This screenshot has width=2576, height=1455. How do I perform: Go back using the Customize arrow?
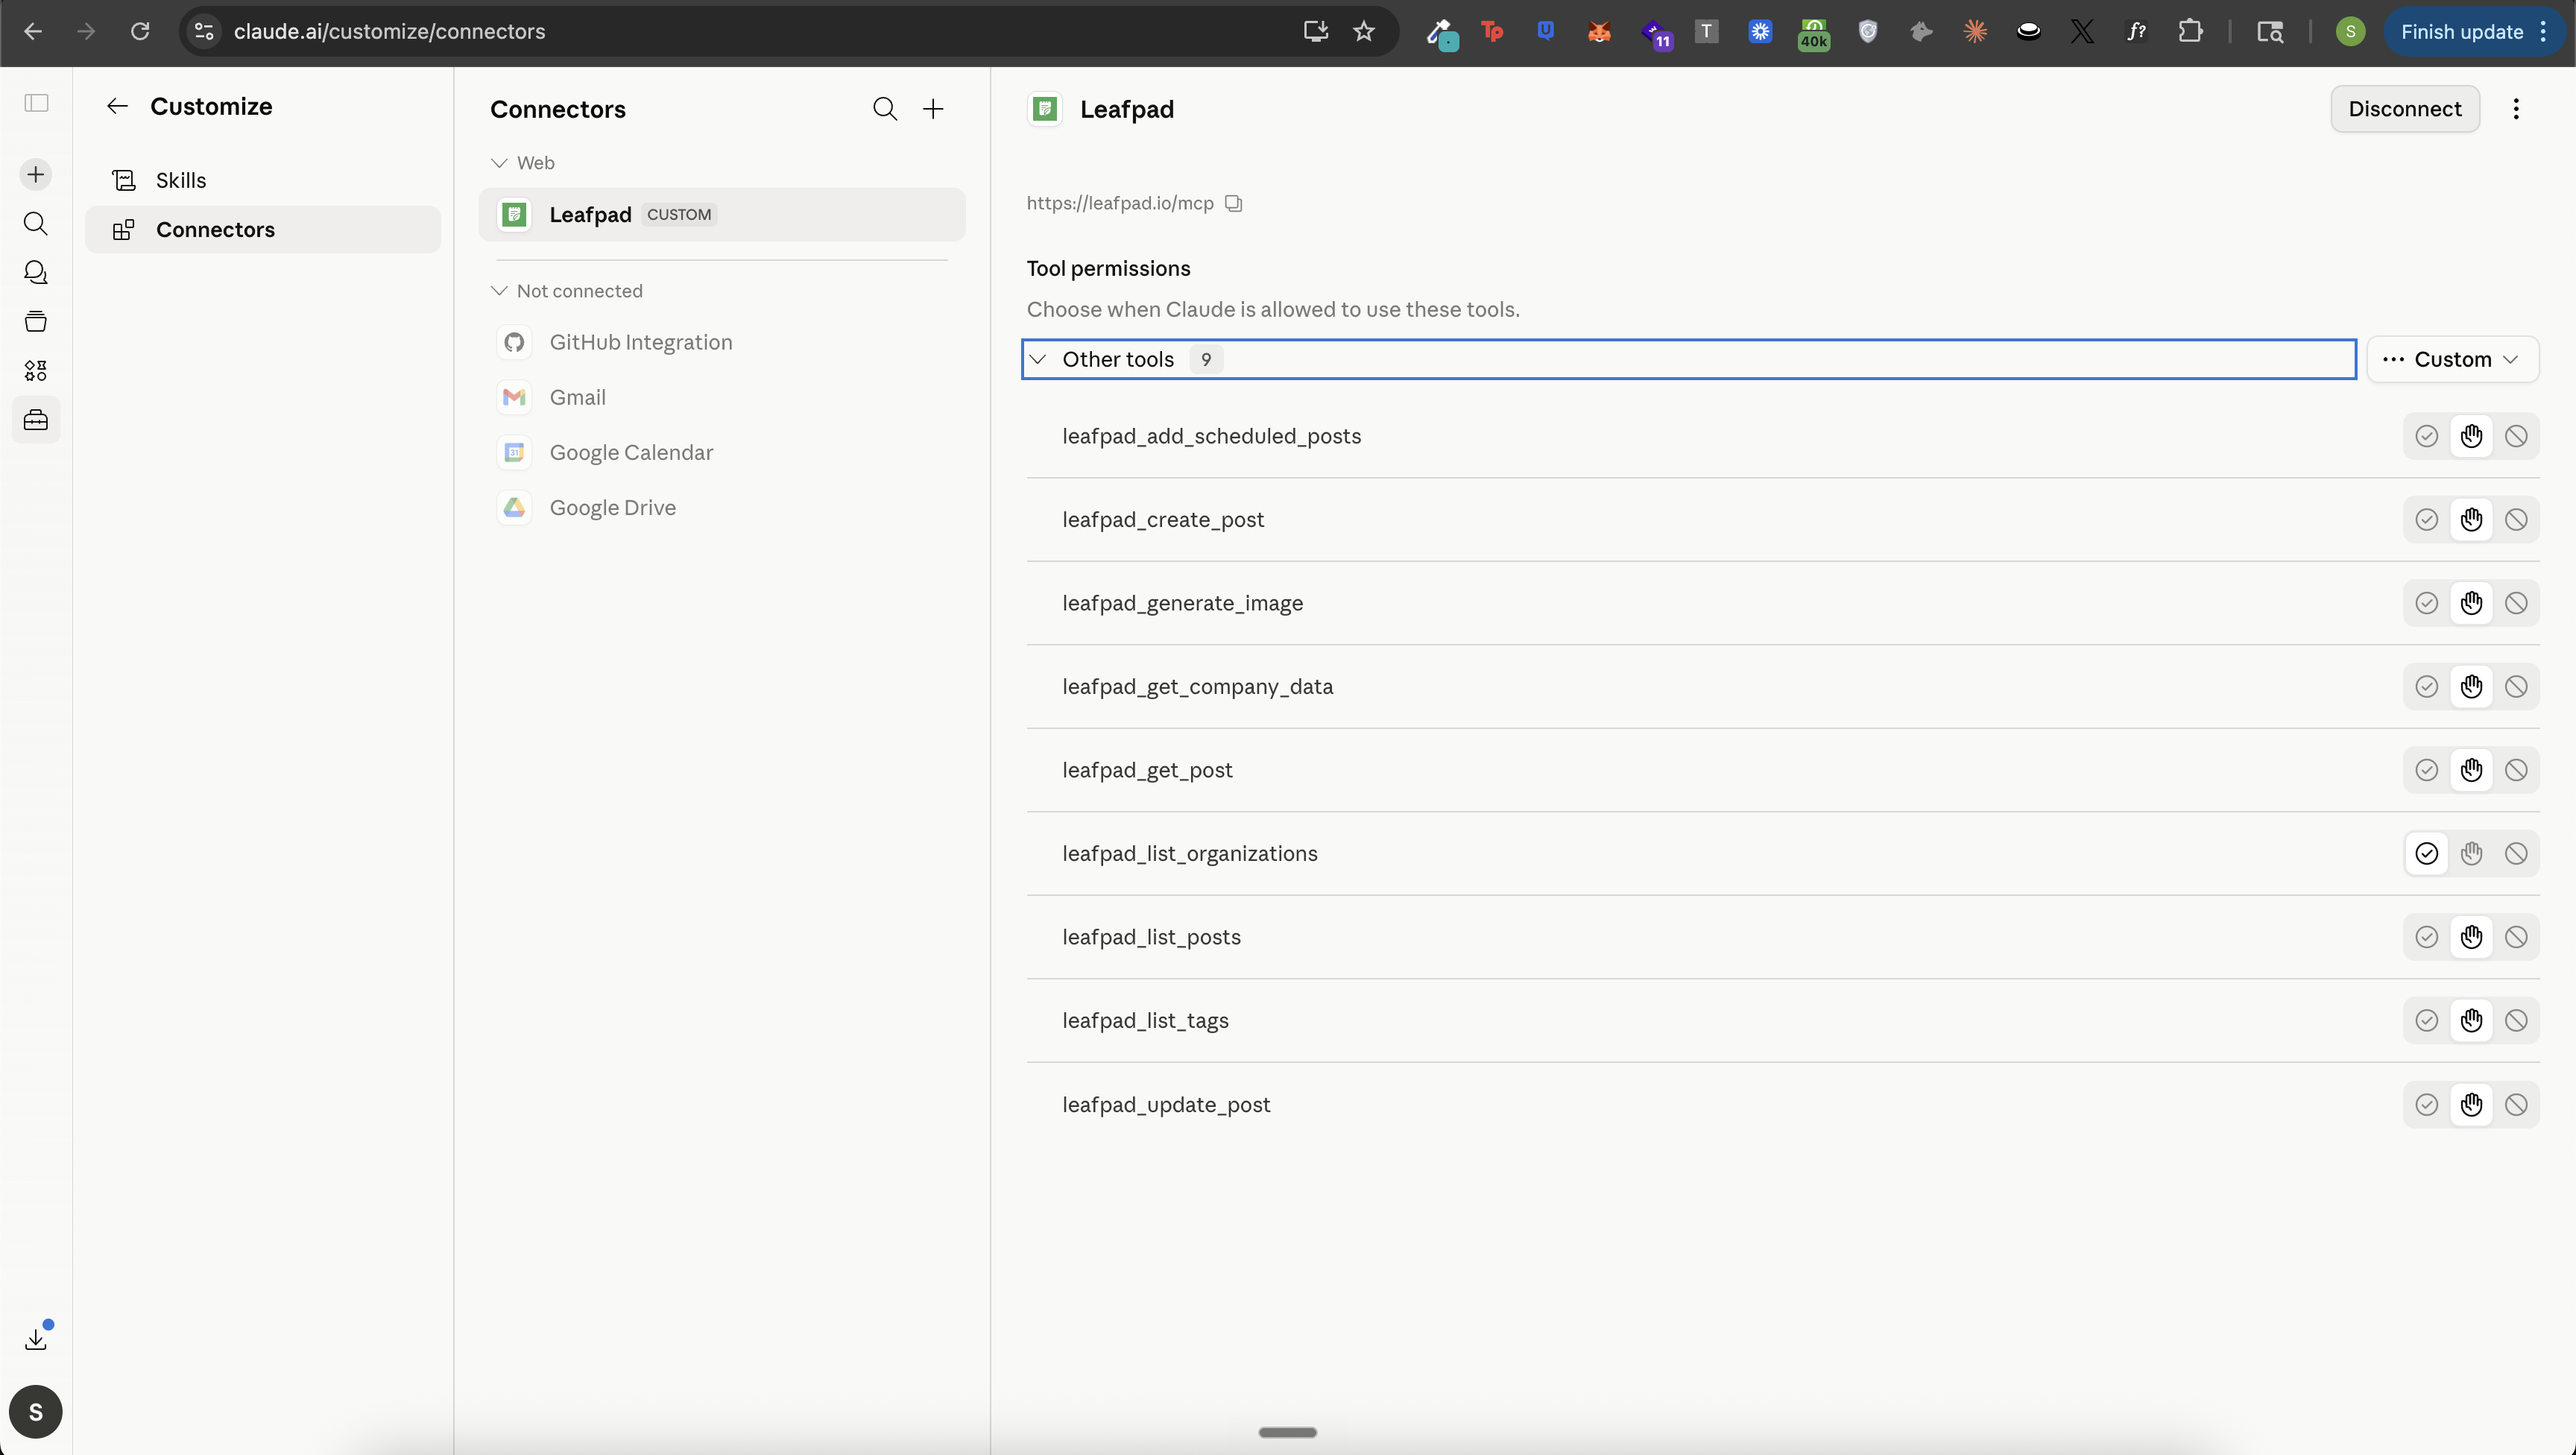tap(117, 106)
